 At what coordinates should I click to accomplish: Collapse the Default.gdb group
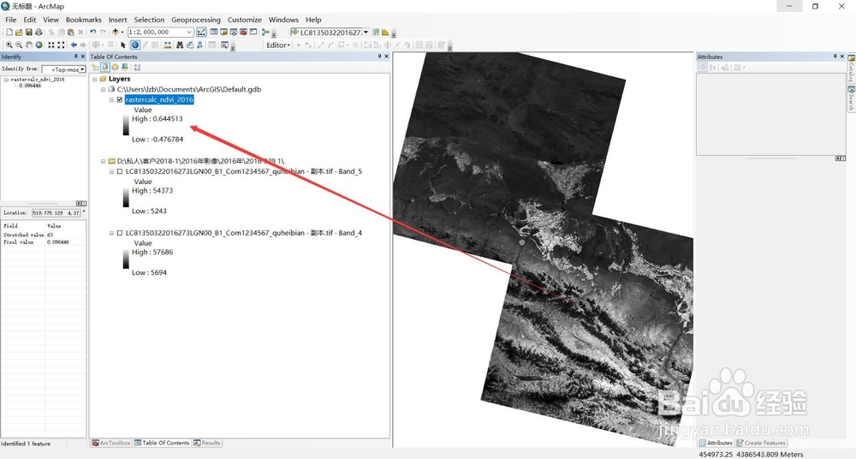click(x=104, y=89)
